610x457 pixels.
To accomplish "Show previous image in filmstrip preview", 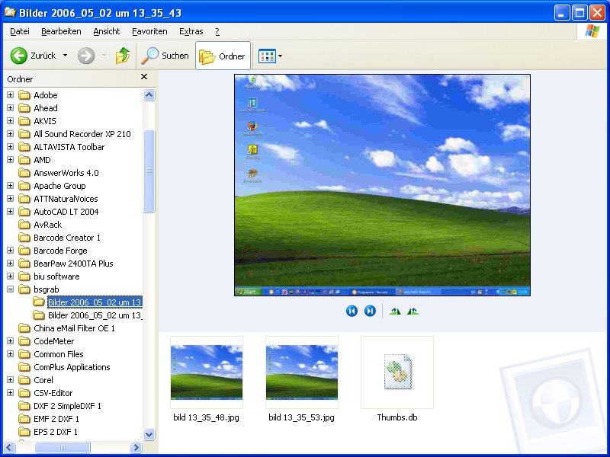I will pyautogui.click(x=352, y=311).
